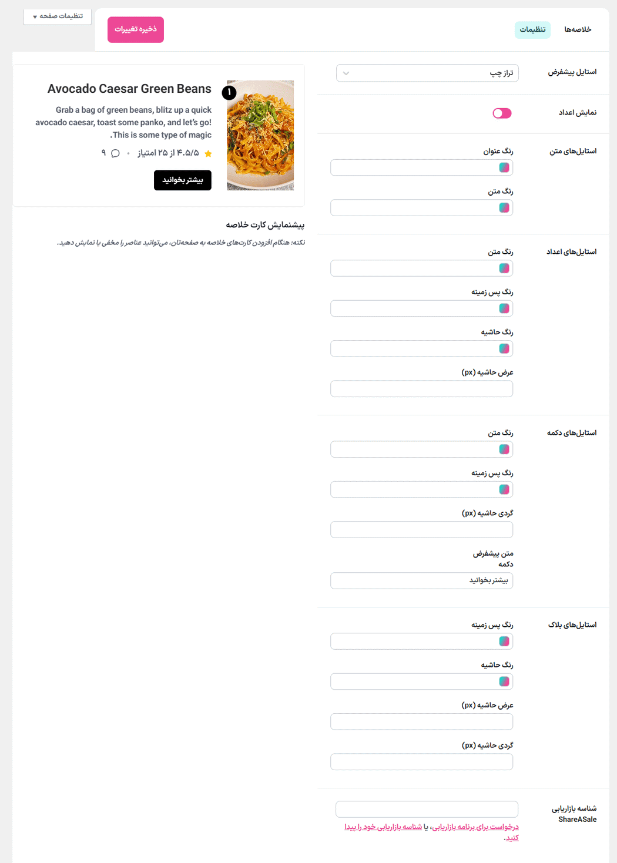Screen dimensions: 617x863
Task: Click the number 1 badge on preview image
Action: click(x=229, y=92)
